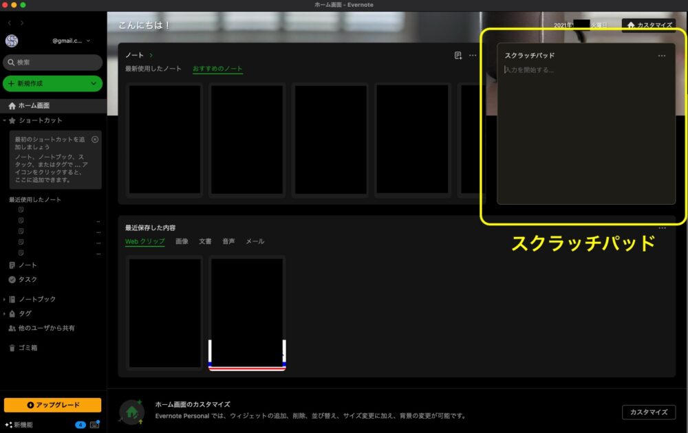Viewport: 688px width, 433px height.
Task: Open タグ in the sidebar
Action: 25,314
